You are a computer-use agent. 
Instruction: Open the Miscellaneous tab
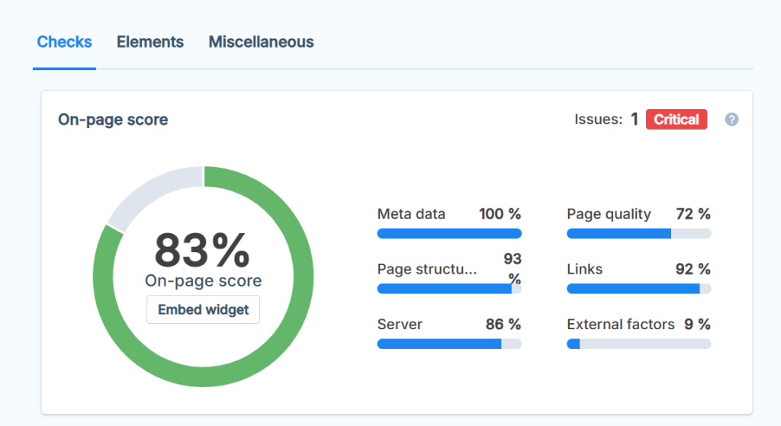point(261,42)
